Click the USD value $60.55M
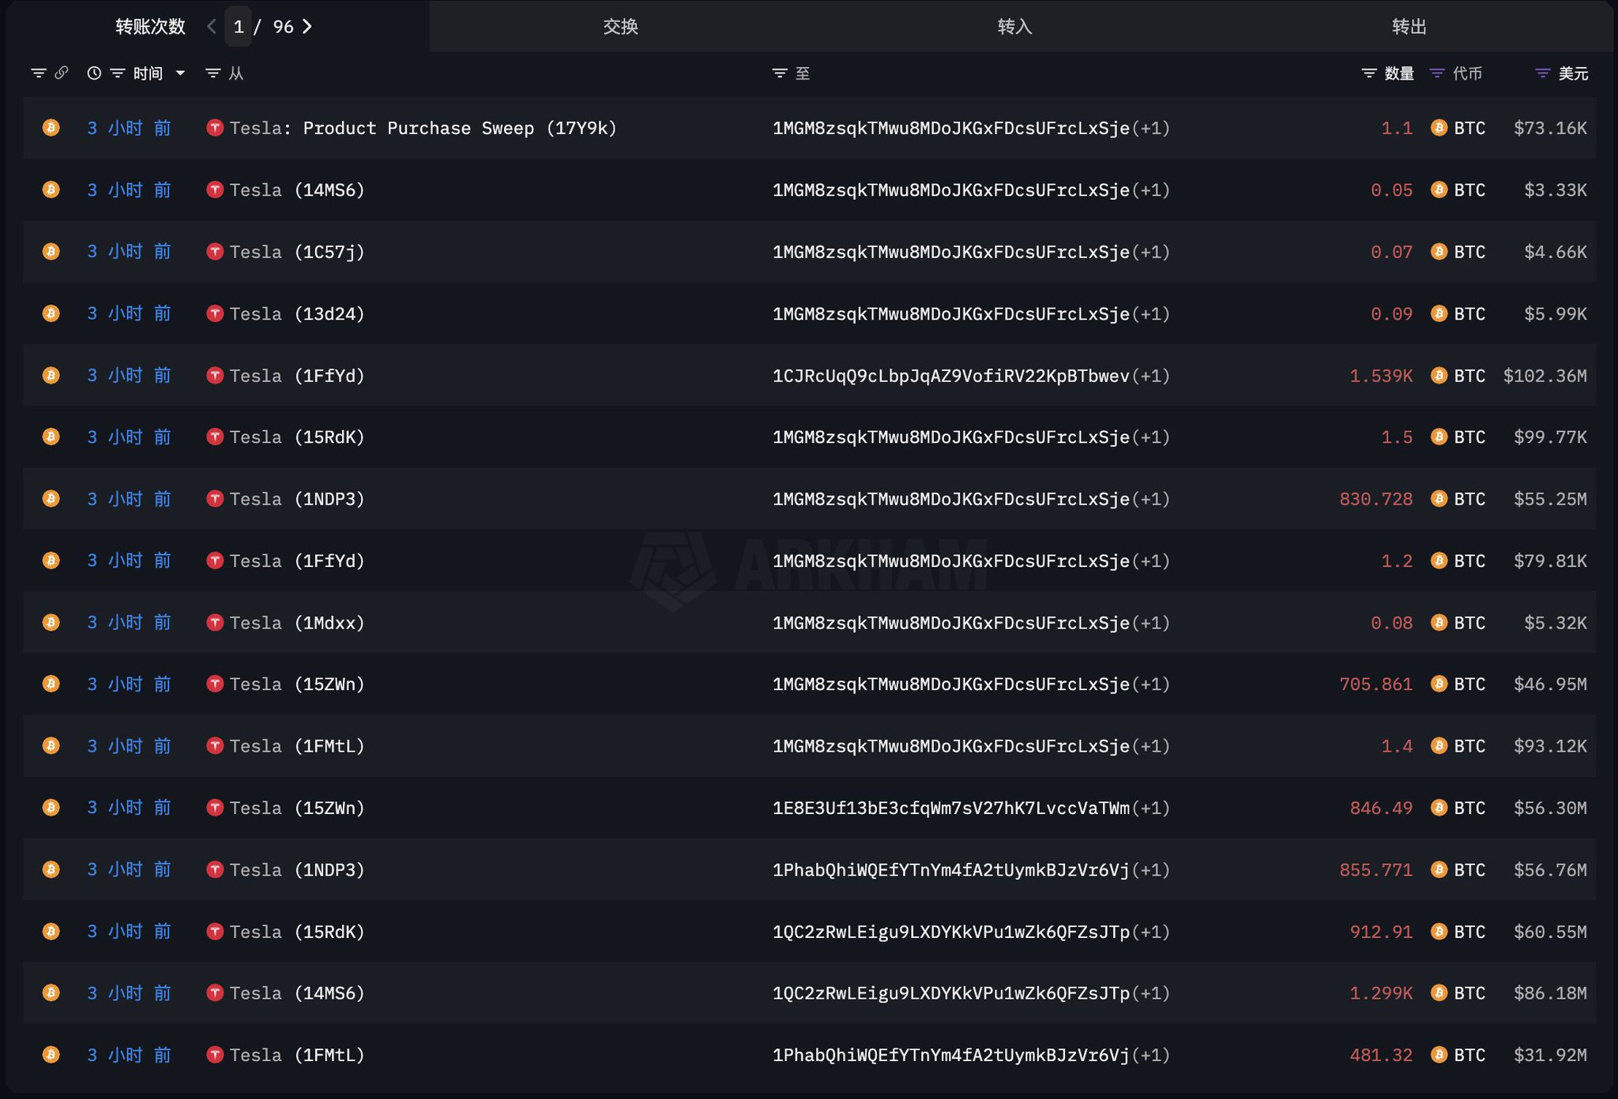The width and height of the screenshot is (1618, 1099). pos(1550,932)
